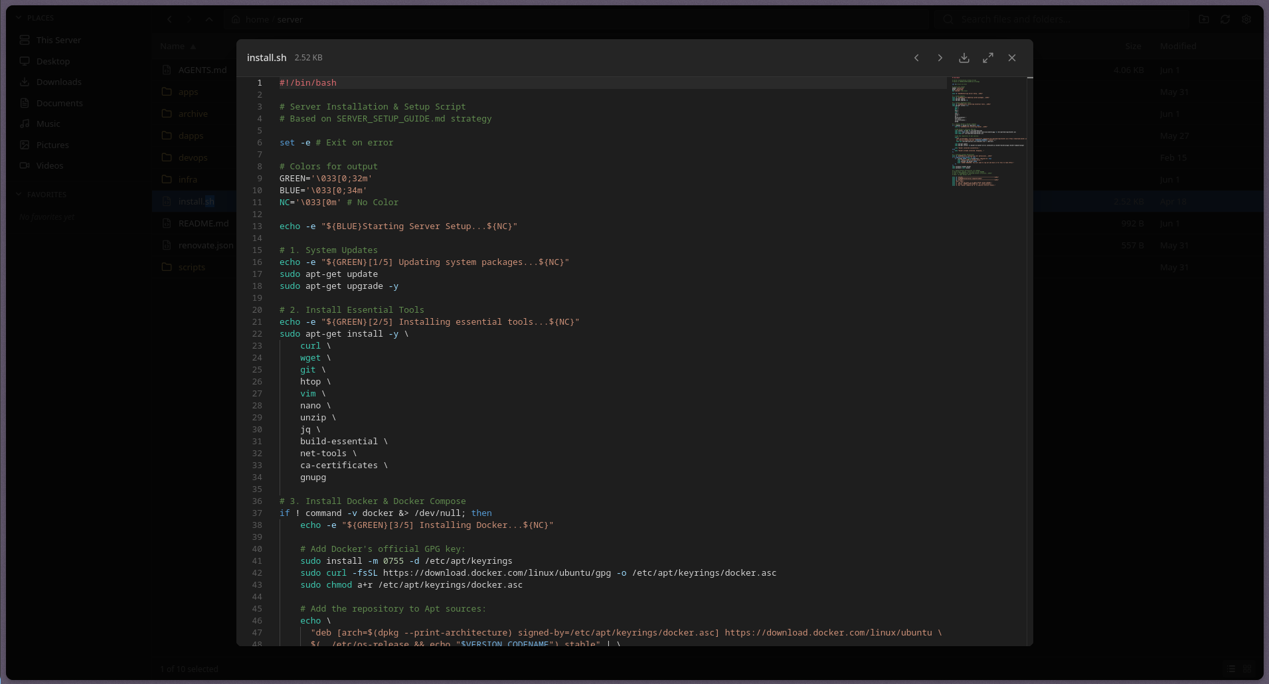Expand preview to fullscreen

click(988, 58)
